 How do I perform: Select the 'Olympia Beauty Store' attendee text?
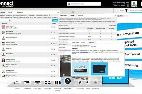click(12, 28)
